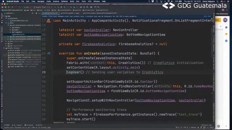Open the Refactor menu

point(65,1)
